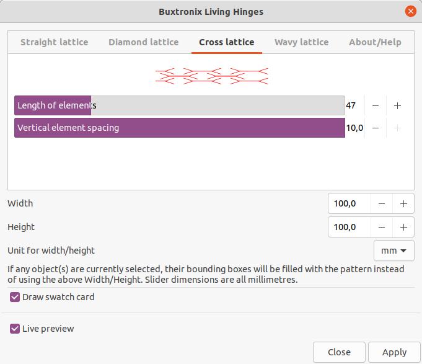422x364 pixels.
Task: Click the Width value input field
Action: 349,203
